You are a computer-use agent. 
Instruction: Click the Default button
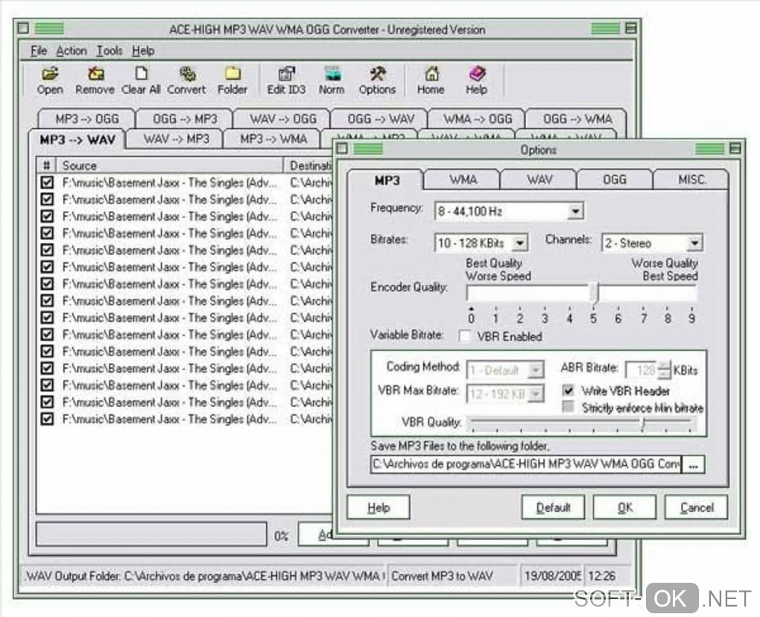tap(553, 507)
